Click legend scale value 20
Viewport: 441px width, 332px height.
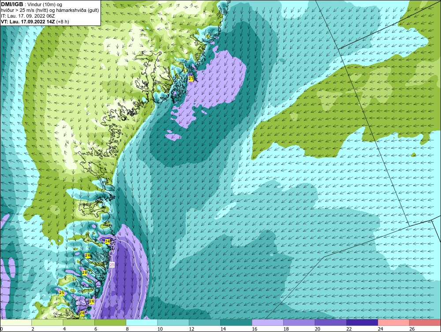(x=318, y=329)
